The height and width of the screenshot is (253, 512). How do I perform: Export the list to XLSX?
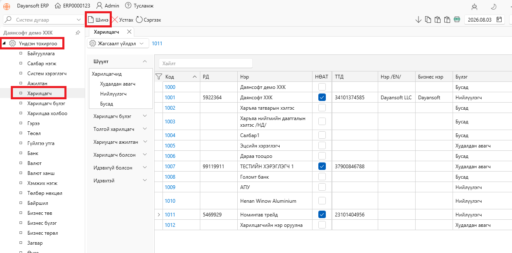457,20
